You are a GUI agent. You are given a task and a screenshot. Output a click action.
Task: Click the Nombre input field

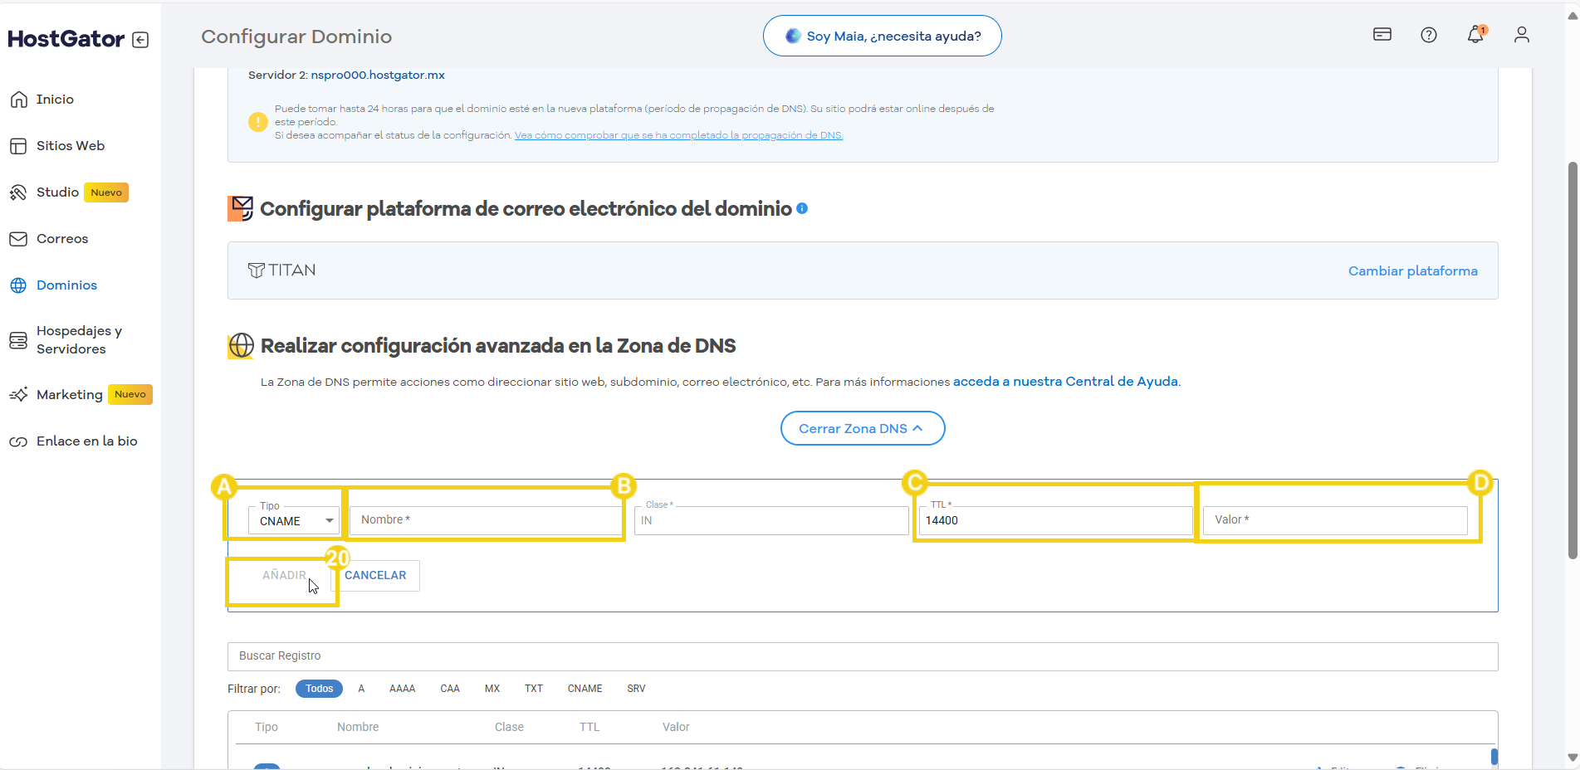point(485,520)
